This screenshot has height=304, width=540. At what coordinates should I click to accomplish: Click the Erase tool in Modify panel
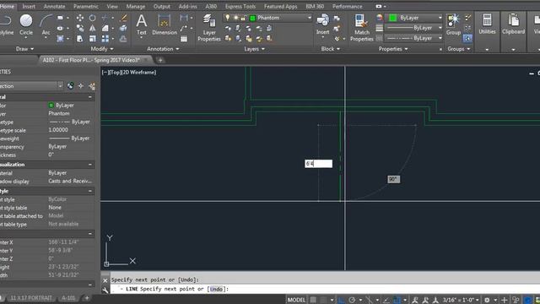(x=123, y=18)
